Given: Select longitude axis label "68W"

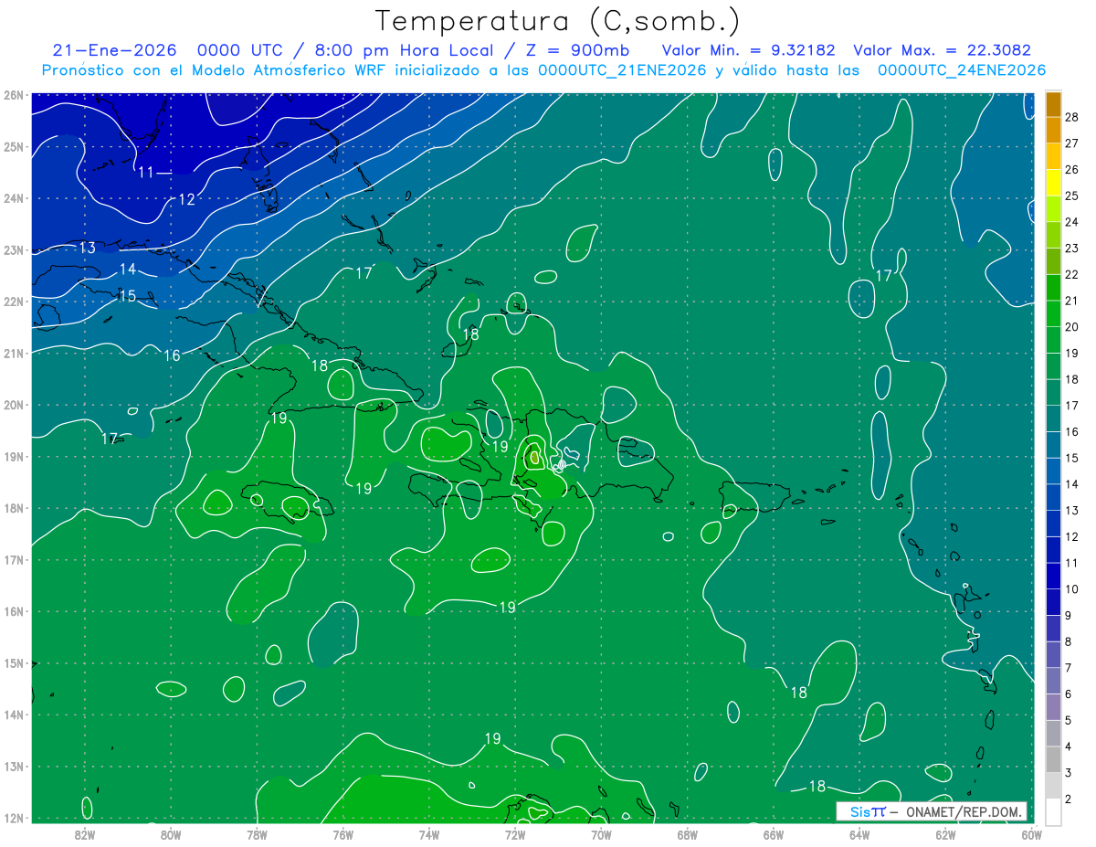Looking at the screenshot, I should pyautogui.click(x=688, y=834).
